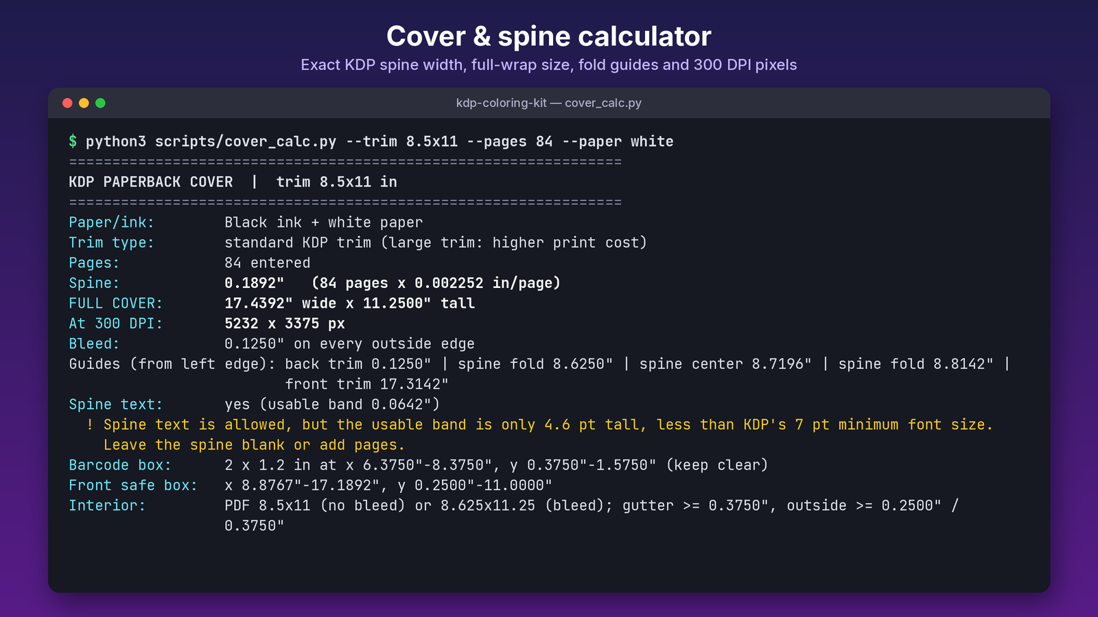Click the window title 'kdp-coloring-kit — cover_calc.py'
The image size is (1098, 617).
click(x=549, y=103)
